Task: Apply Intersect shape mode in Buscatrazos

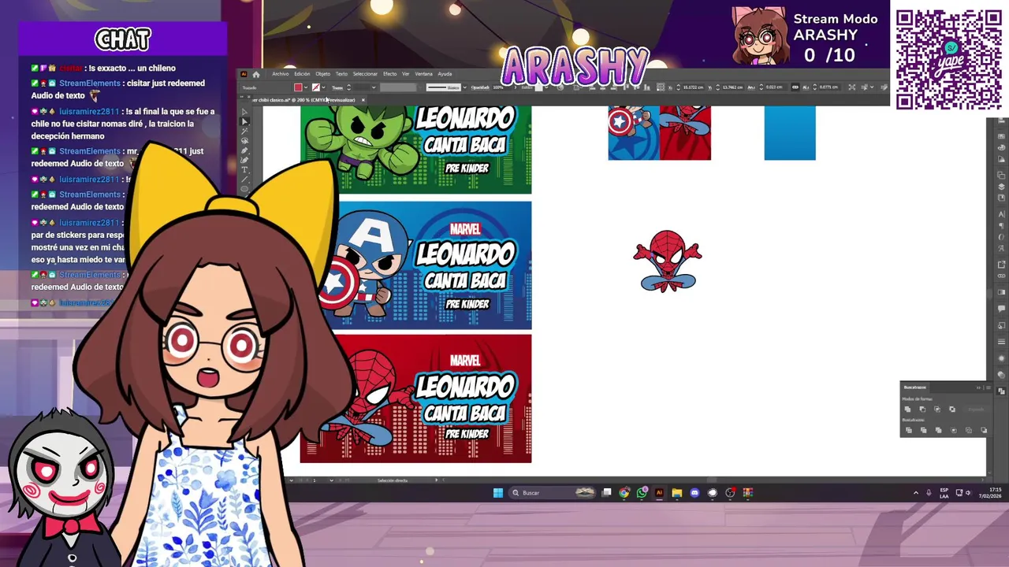Action: pyautogui.click(x=937, y=409)
